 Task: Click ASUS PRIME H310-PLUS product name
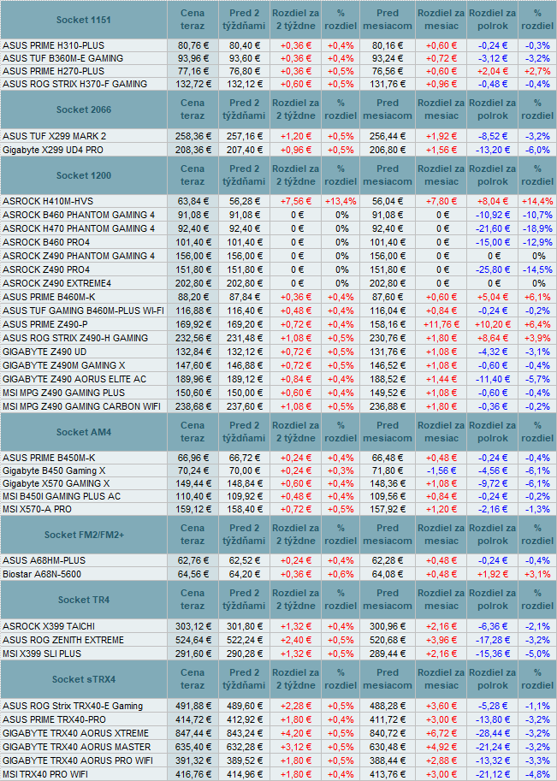(x=53, y=44)
